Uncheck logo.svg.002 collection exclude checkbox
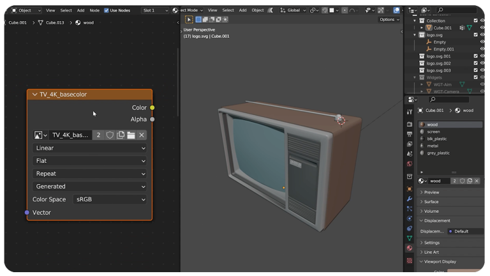The image size is (490, 276). [475, 63]
